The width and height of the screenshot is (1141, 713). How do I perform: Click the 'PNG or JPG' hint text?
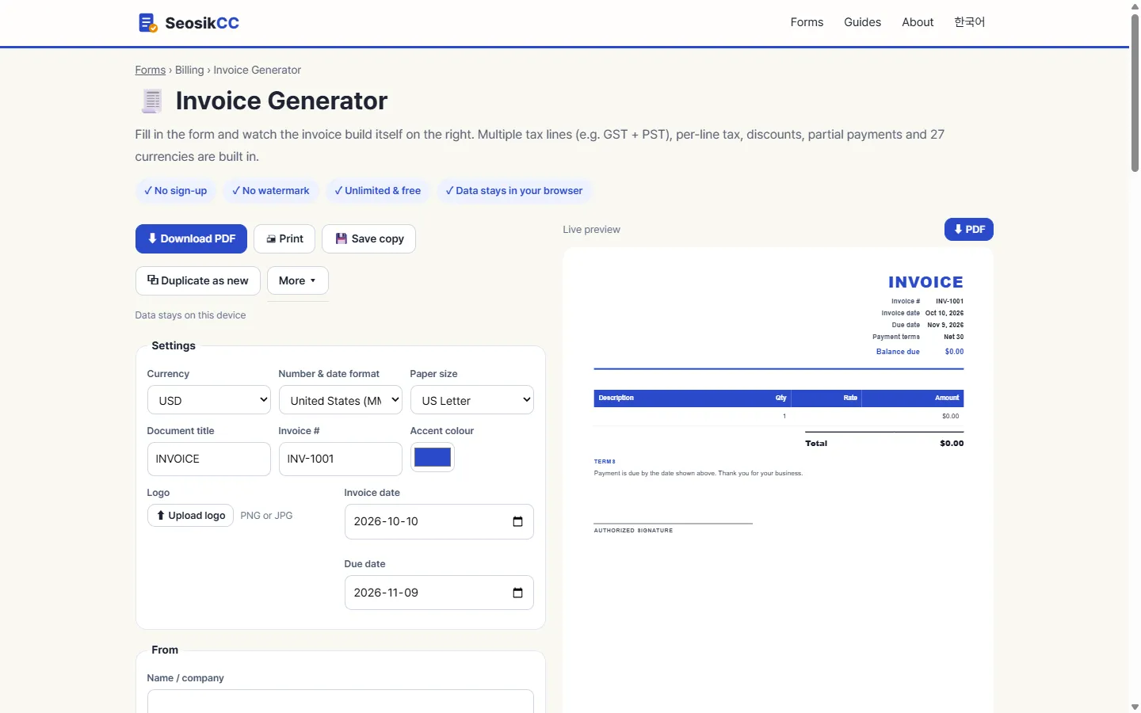[266, 516]
